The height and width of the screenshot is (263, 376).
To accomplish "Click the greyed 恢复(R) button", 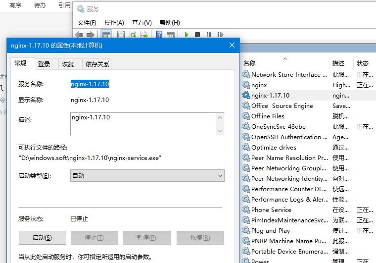I will pyautogui.click(x=200, y=238).
